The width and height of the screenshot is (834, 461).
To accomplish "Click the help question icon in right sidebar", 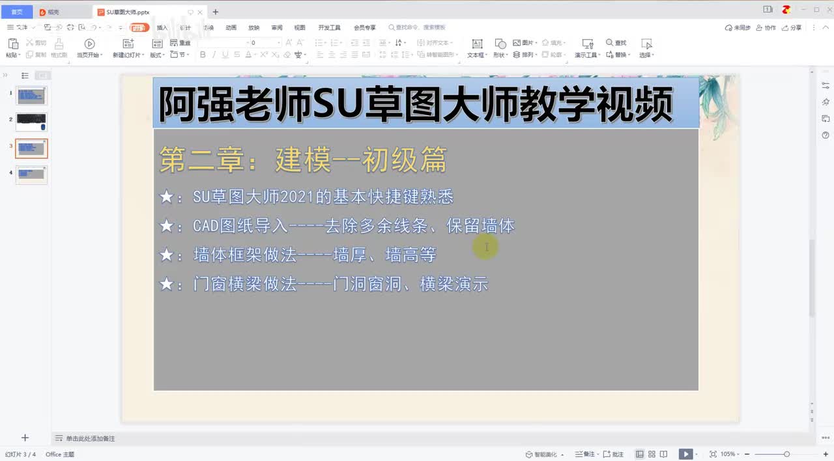I will (826, 135).
